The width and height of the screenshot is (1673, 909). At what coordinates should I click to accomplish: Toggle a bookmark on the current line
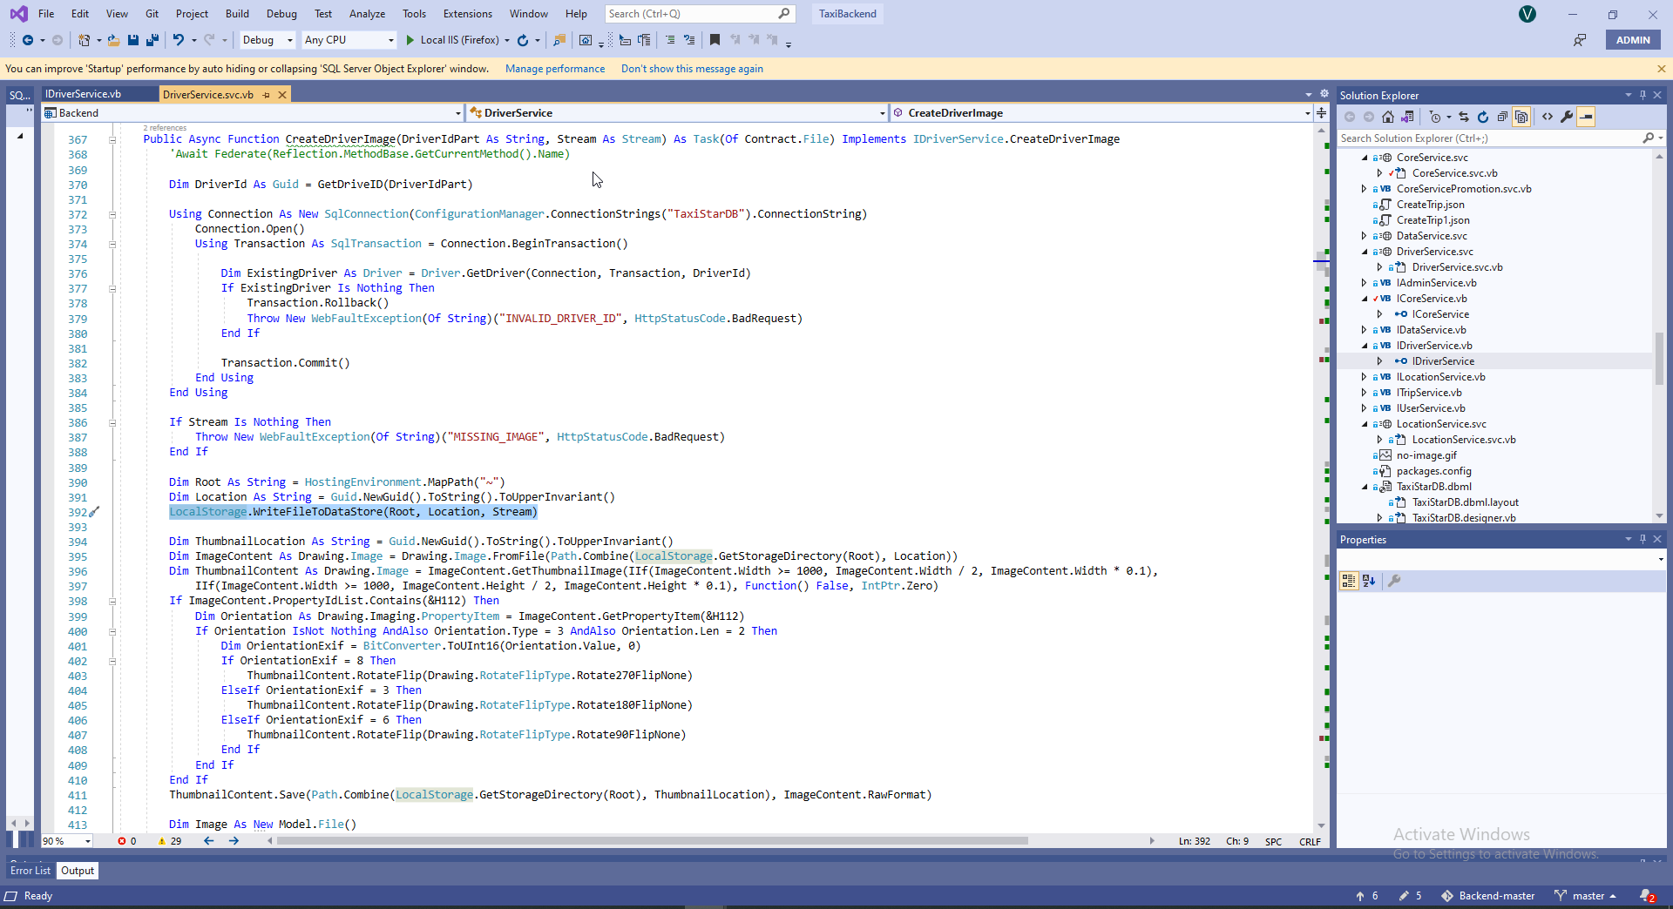point(715,40)
